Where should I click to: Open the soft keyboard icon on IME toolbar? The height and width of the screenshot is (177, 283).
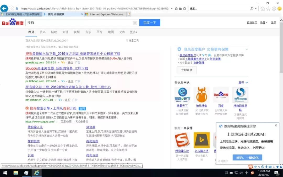click(x=270, y=167)
